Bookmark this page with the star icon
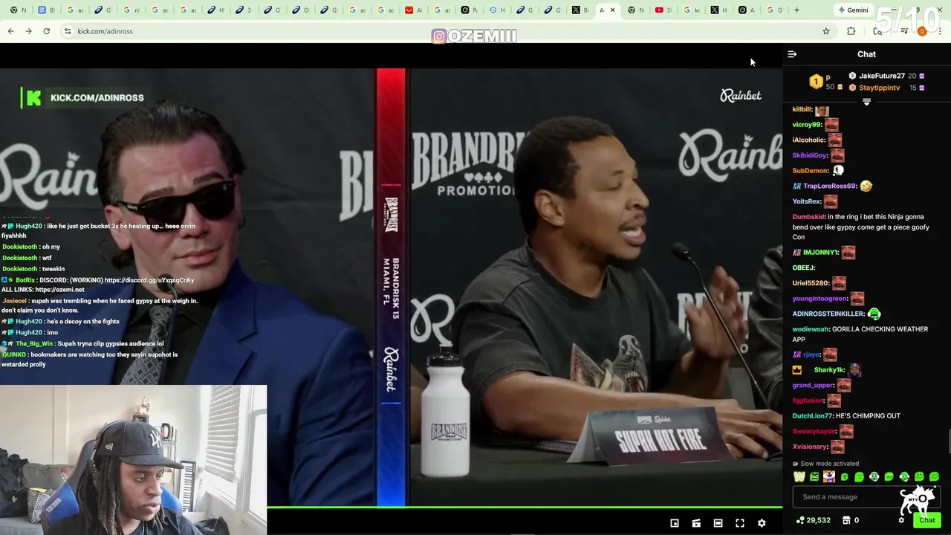Image resolution: width=951 pixels, height=535 pixels. tap(825, 31)
